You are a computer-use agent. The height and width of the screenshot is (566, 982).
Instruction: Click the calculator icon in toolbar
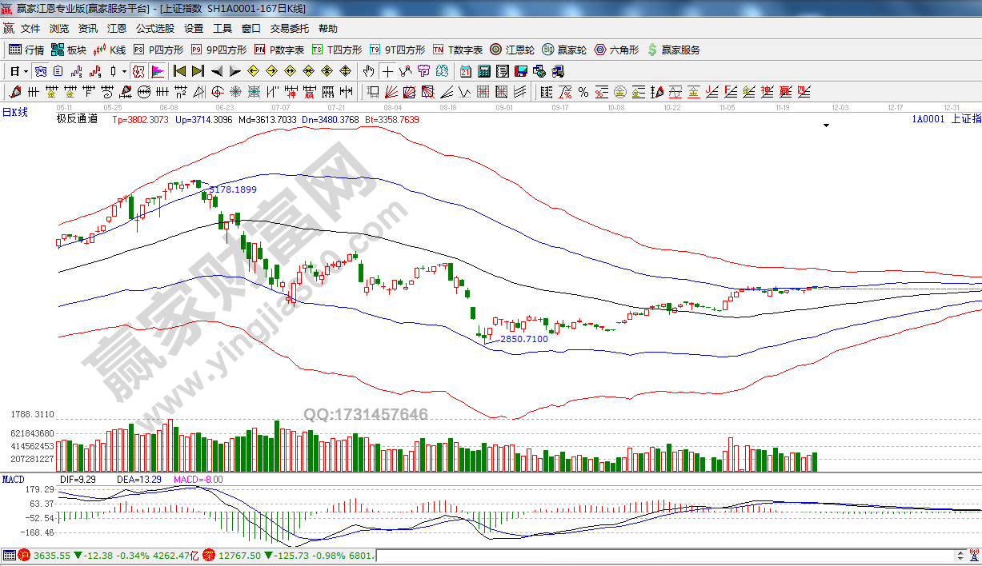click(x=483, y=71)
